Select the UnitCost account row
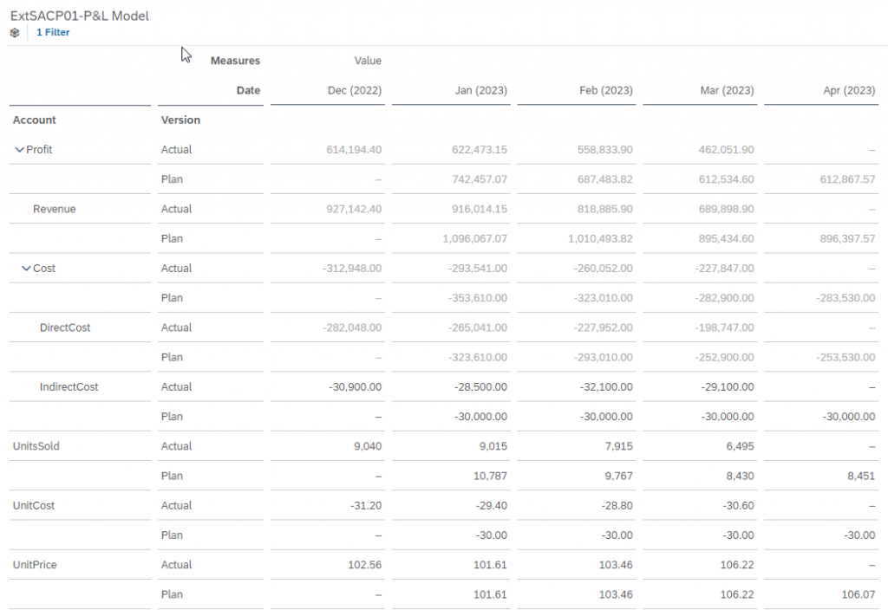Viewport: 888px width, 616px height. [x=34, y=506]
